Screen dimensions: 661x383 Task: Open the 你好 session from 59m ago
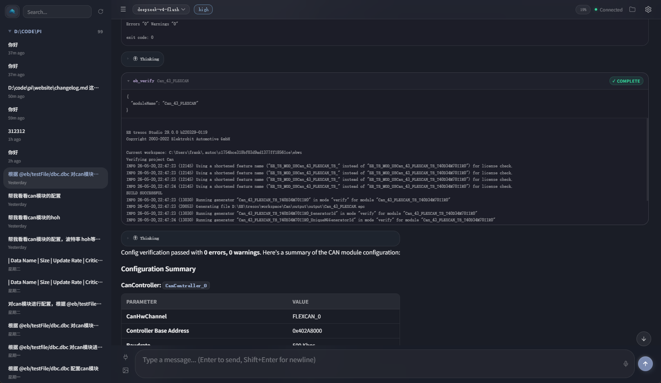pos(56,113)
